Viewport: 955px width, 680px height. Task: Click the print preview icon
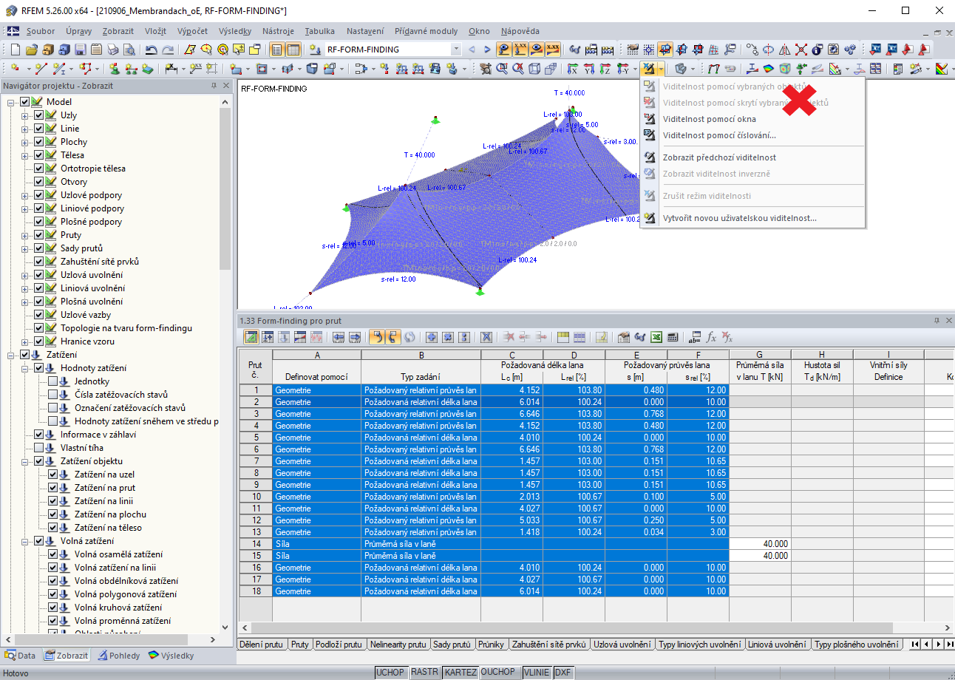click(129, 50)
